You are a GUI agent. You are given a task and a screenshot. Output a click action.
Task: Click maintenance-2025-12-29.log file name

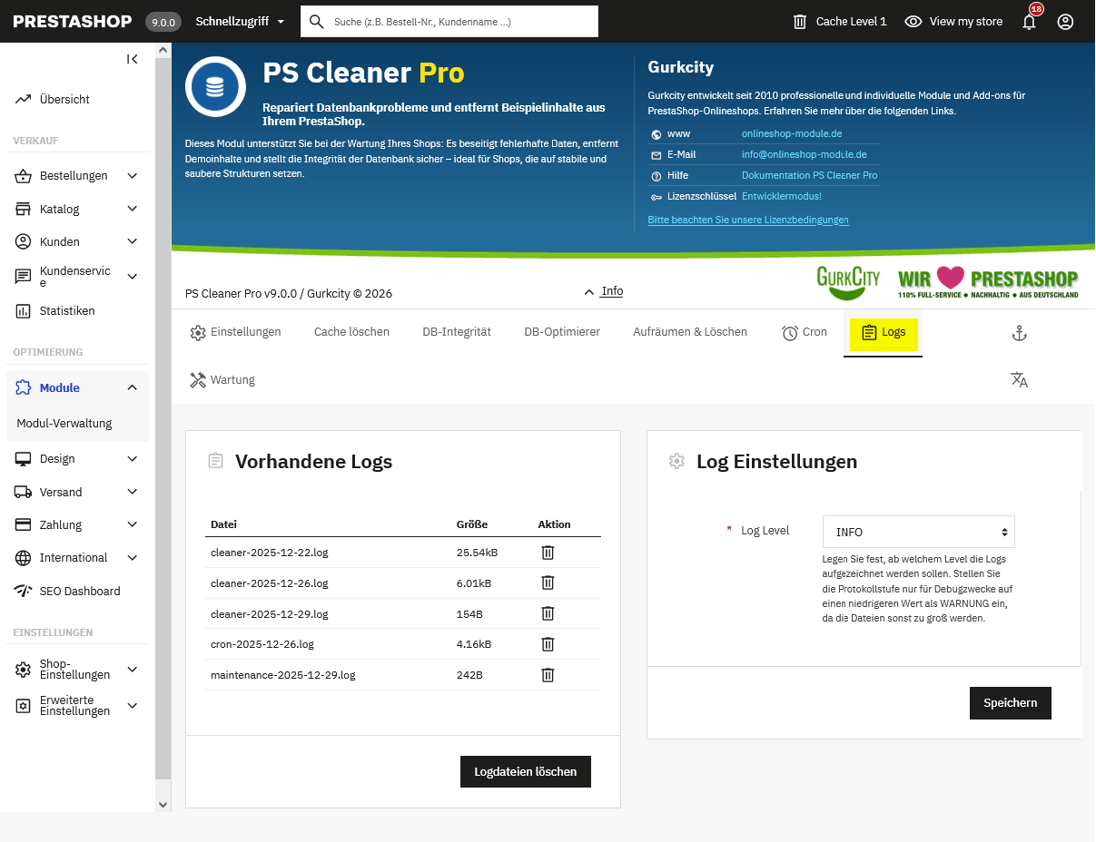[283, 675]
